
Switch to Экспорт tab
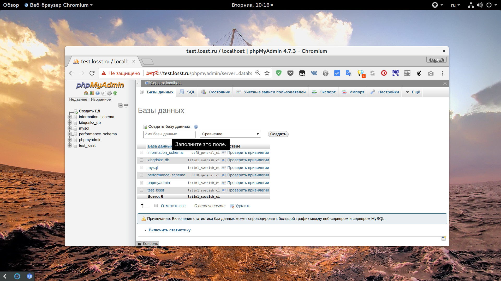click(x=324, y=92)
